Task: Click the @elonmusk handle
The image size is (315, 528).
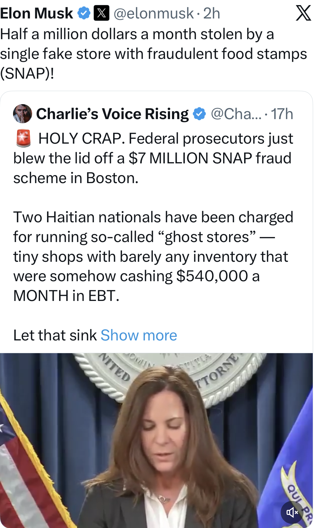Action: [x=154, y=13]
